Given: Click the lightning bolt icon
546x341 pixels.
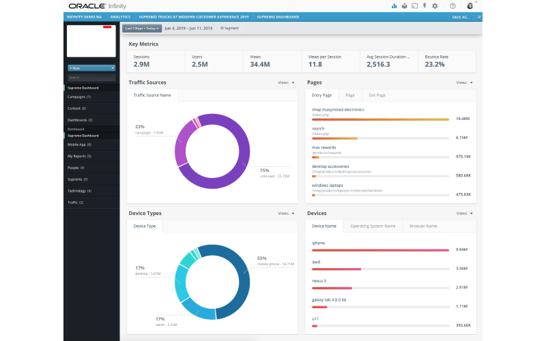Looking at the screenshot, I should (425, 5).
